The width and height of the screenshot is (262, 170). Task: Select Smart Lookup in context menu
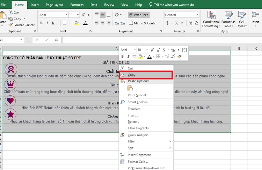tap(138, 102)
